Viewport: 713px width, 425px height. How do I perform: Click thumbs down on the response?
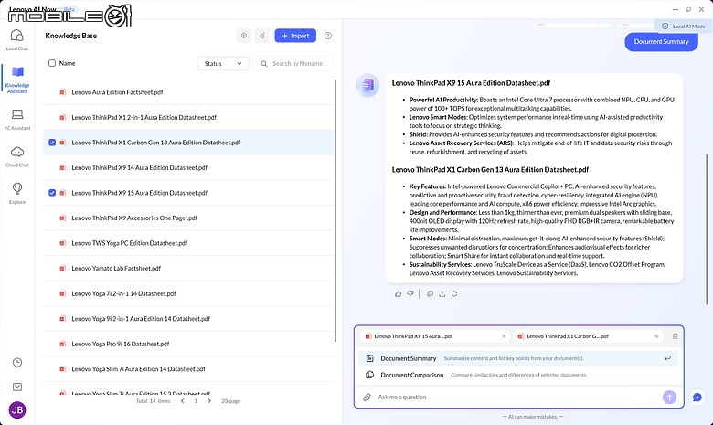click(410, 294)
